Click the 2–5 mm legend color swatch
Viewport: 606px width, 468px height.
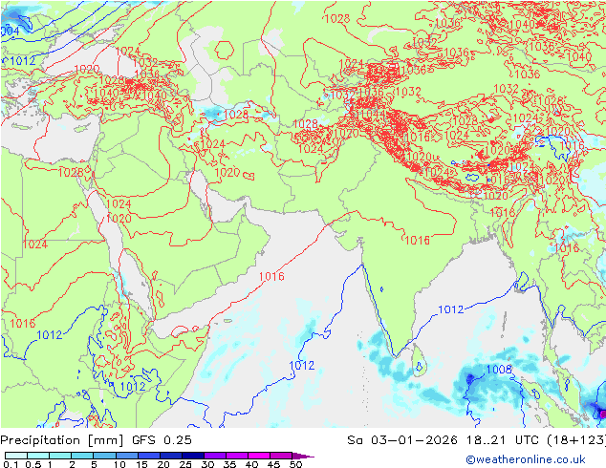tap(82, 456)
